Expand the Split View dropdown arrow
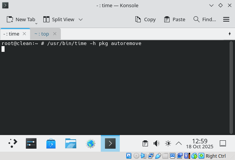Screen dimensions: 235x160 [x=81, y=19]
